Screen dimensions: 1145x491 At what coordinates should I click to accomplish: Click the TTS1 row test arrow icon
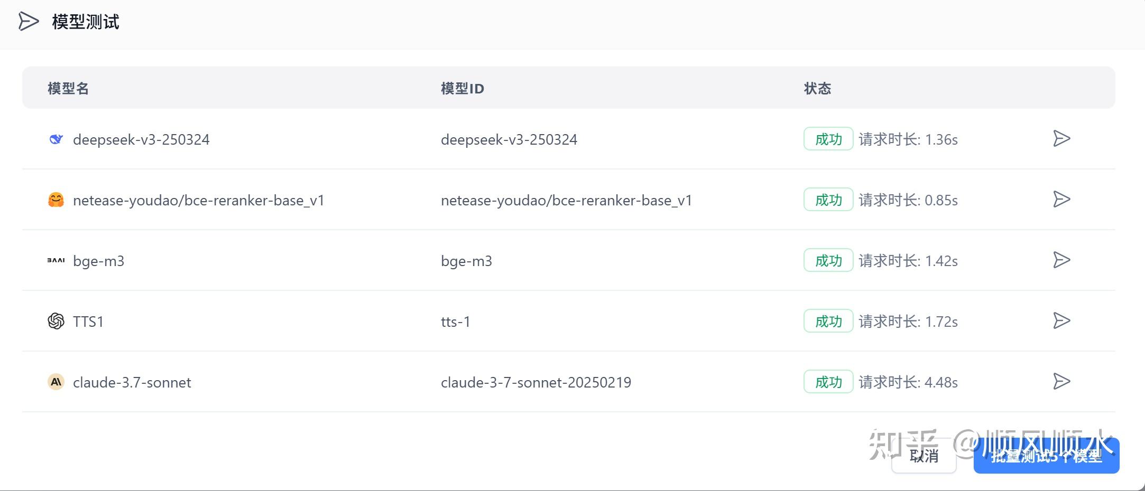click(x=1061, y=321)
